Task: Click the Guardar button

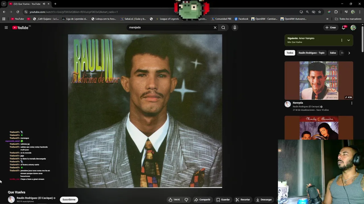Action: tap(223, 199)
